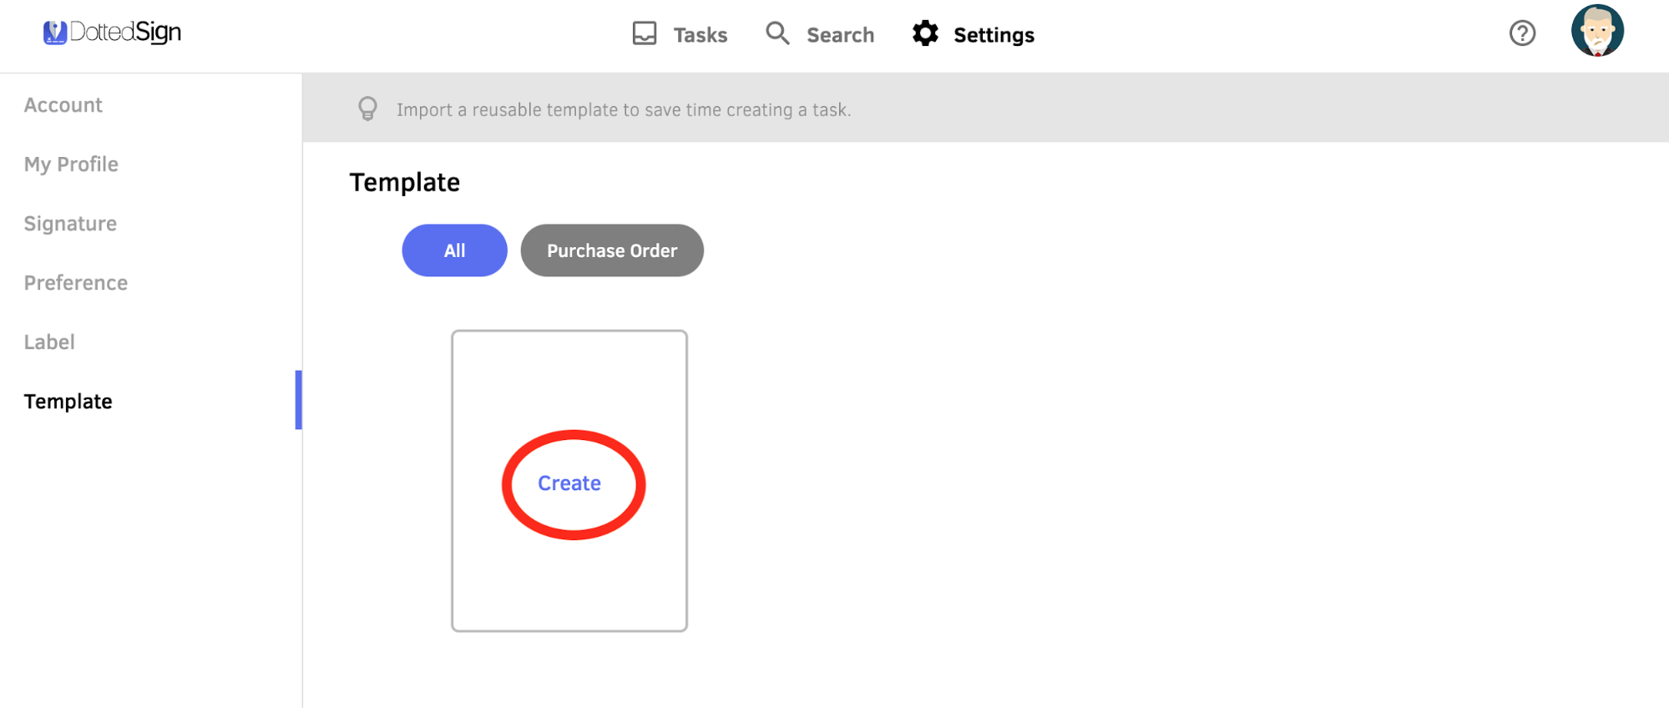This screenshot has width=1669, height=708.
Task: Click Create to add a template
Action: 569,483
